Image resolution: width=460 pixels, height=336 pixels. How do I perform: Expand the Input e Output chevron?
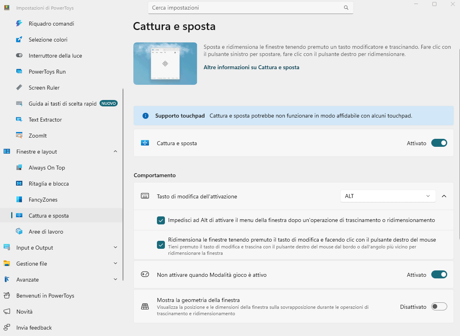coord(115,247)
